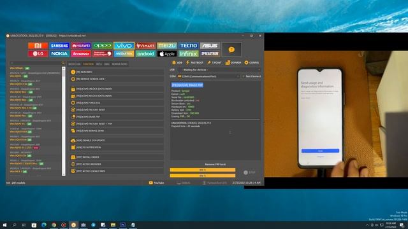This screenshot has width=408, height=229.
Task: Select the Oppo brand logo
Action: click(103, 46)
